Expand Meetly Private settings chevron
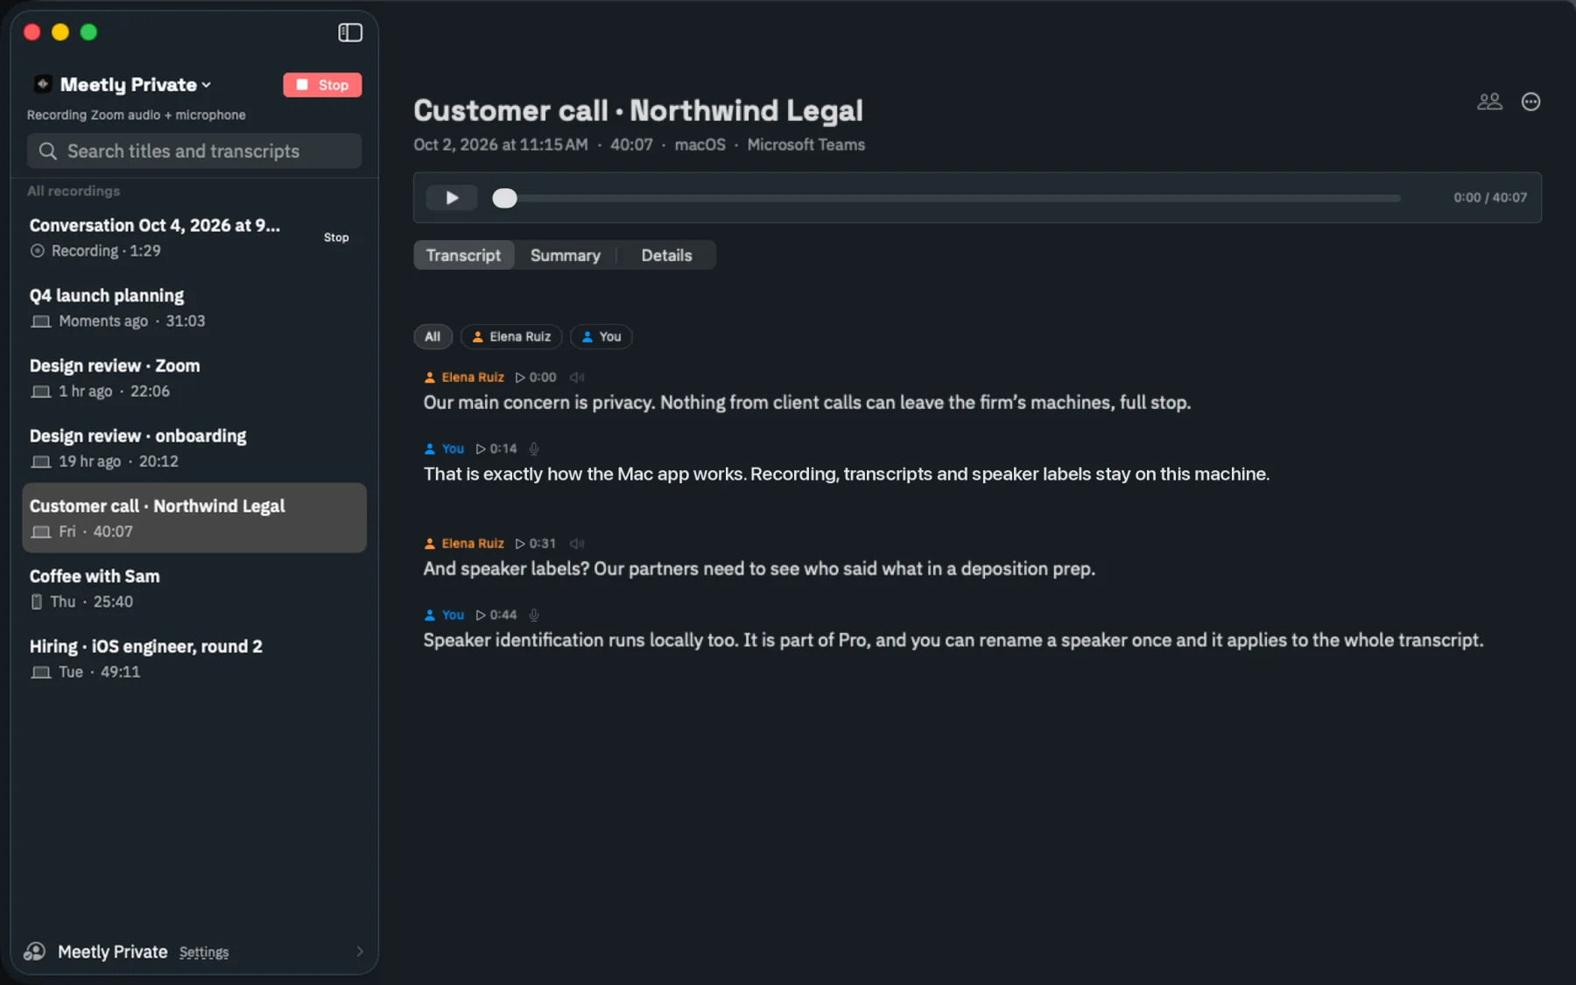Viewport: 1576px width, 985px height. coord(360,952)
